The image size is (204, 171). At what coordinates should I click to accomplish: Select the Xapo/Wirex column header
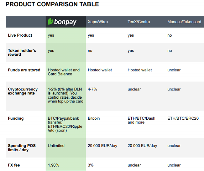point(98,22)
